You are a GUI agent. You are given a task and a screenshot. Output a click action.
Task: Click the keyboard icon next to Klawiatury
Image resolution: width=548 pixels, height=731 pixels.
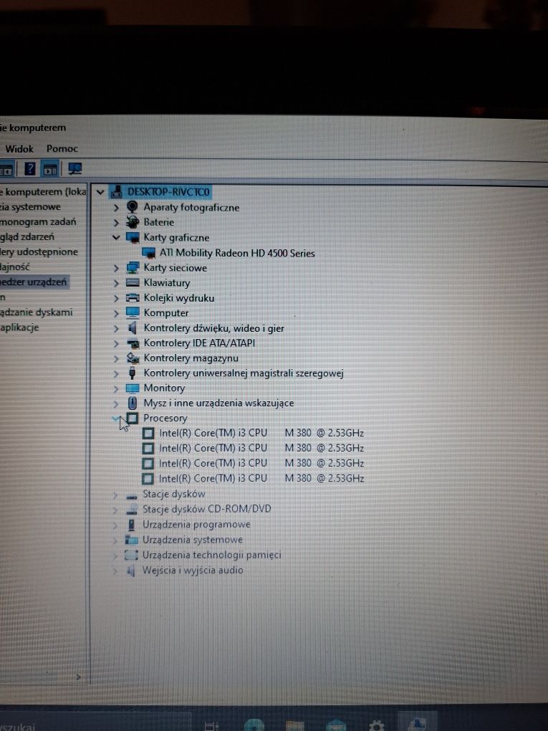(133, 282)
